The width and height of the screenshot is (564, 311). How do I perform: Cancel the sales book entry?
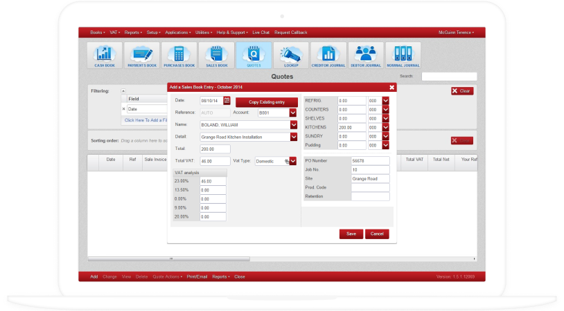377,234
